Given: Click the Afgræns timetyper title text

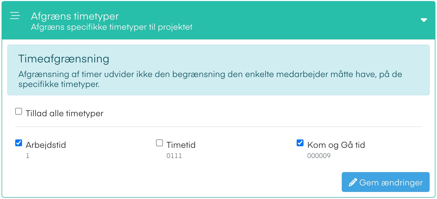Looking at the screenshot, I should point(75,16).
